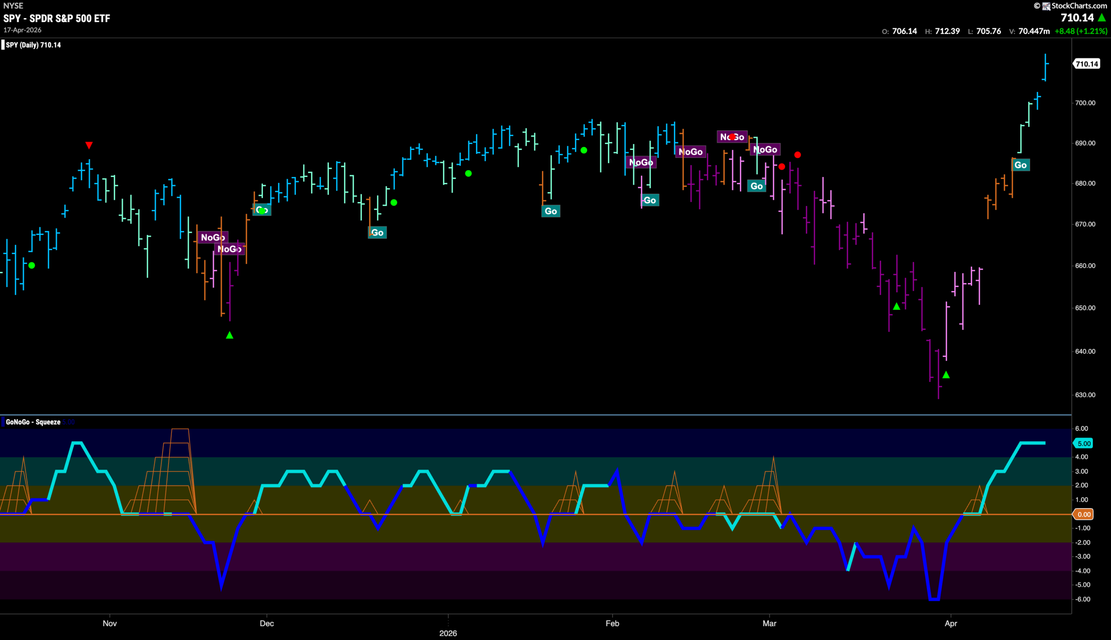The width and height of the screenshot is (1111, 640).
Task: Click the lower red dot in early March
Action: pos(782,166)
